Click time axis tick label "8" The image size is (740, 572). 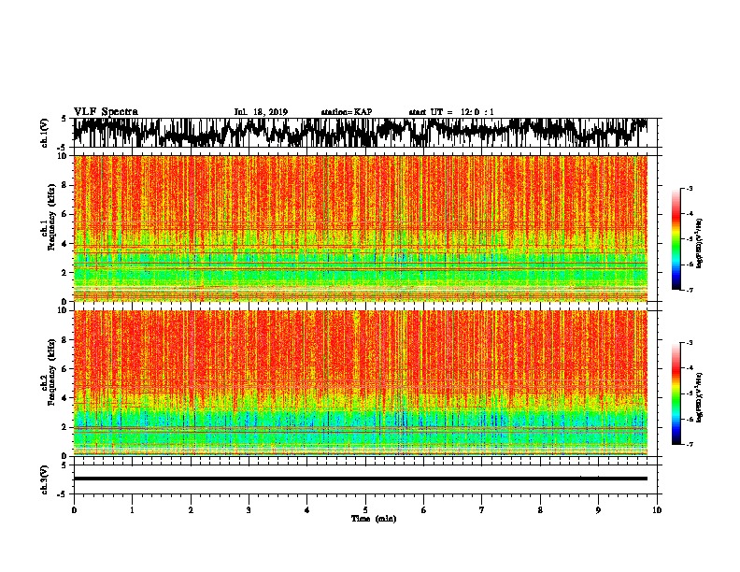[x=540, y=510]
